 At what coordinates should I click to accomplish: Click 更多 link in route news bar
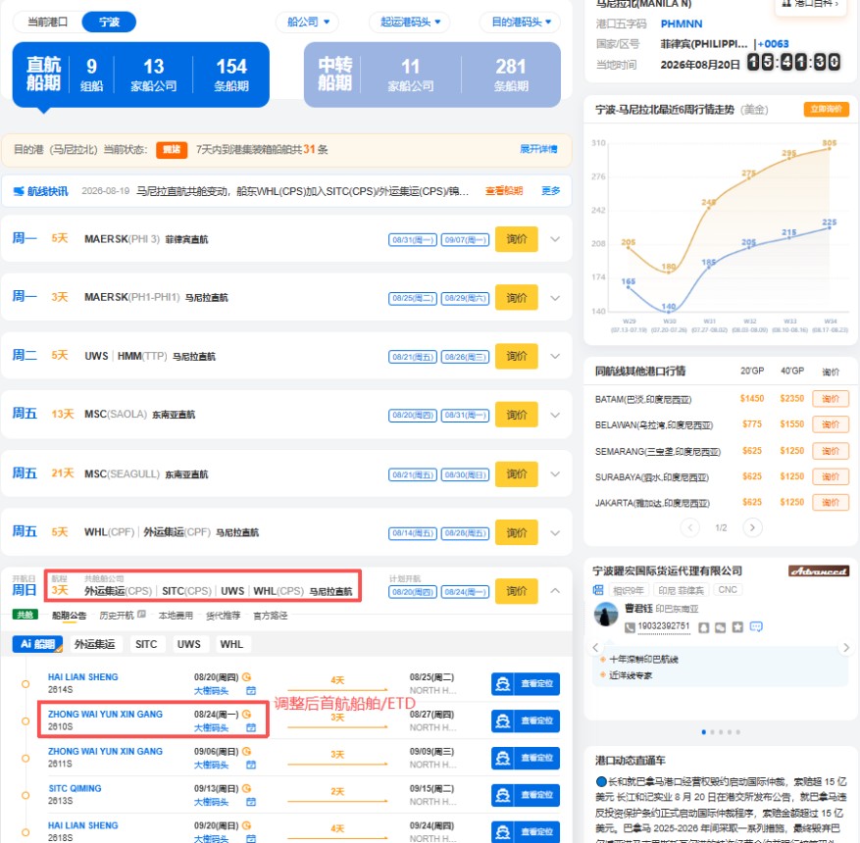[x=551, y=191]
